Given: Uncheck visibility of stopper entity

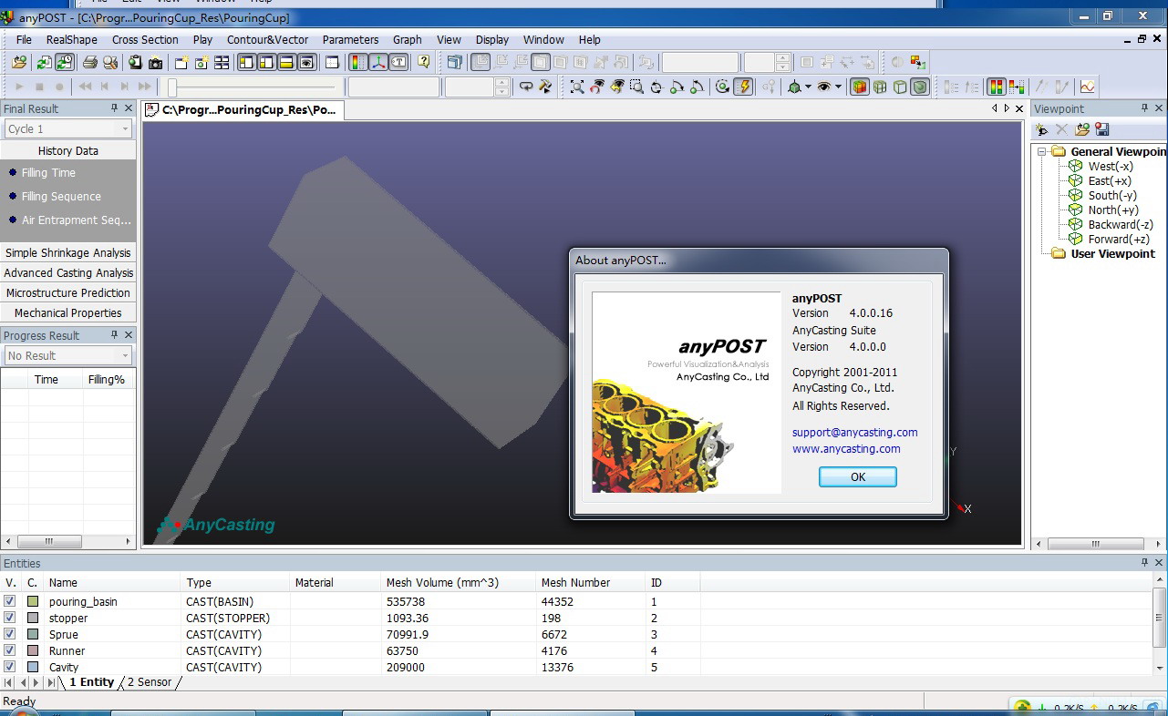Looking at the screenshot, I should pos(10,618).
